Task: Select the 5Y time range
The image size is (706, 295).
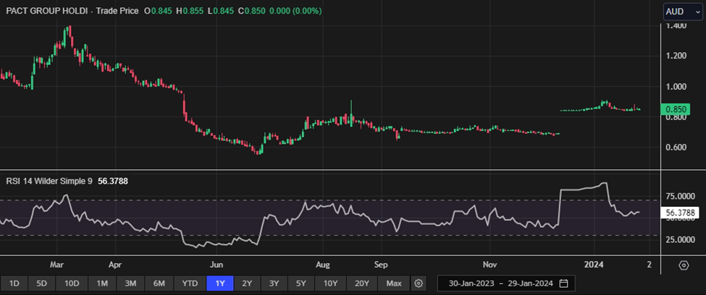Action: (301, 283)
